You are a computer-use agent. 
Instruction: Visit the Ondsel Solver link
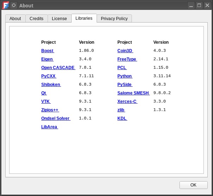[55, 118]
